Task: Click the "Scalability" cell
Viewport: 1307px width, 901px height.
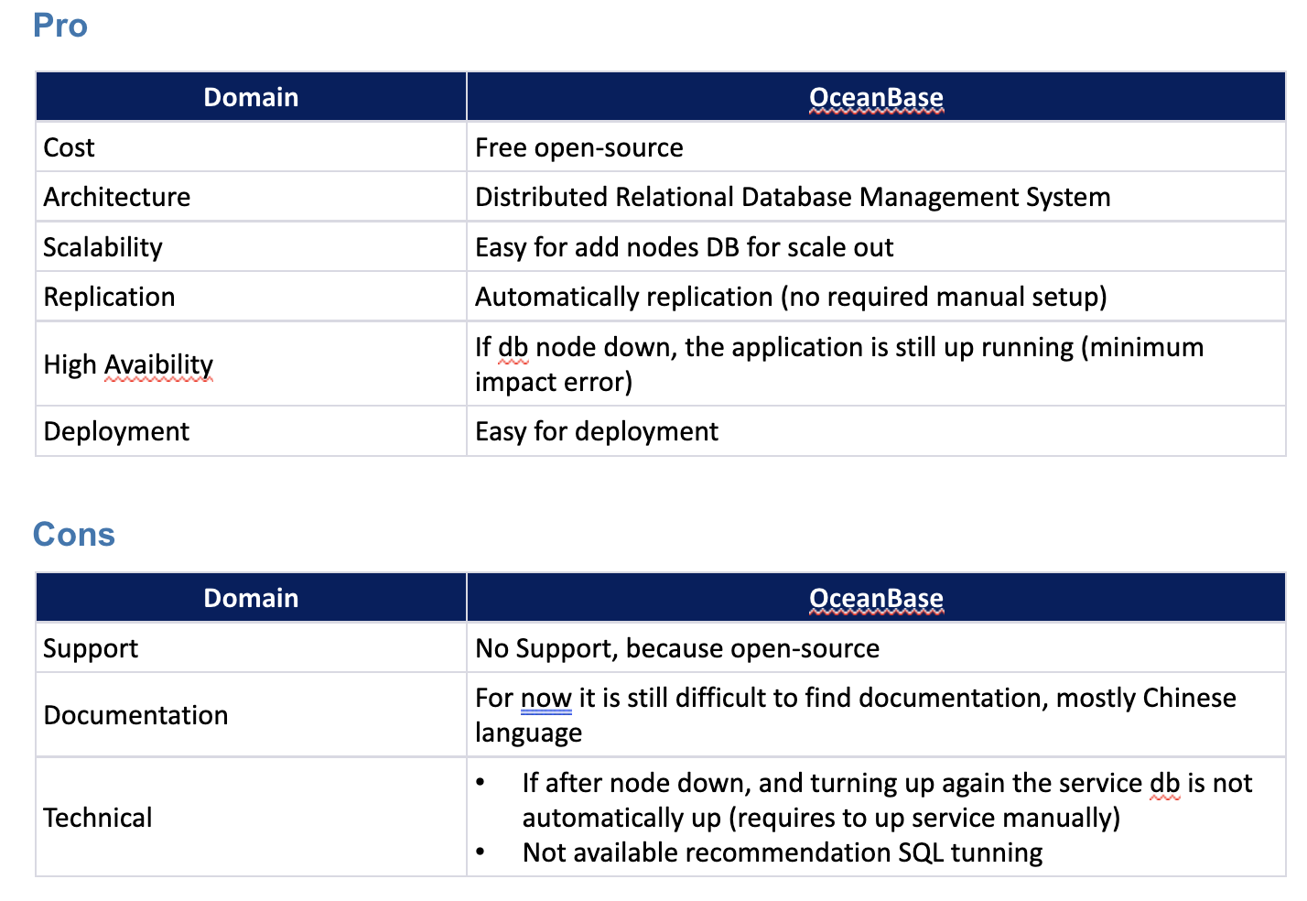Action: point(103,246)
